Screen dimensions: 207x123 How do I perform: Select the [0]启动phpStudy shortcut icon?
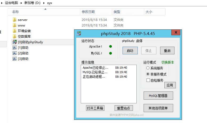(14, 42)
